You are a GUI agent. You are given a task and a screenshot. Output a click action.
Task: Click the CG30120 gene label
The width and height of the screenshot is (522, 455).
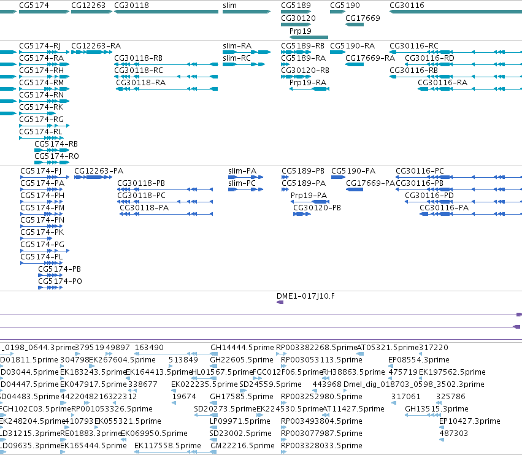(298, 18)
